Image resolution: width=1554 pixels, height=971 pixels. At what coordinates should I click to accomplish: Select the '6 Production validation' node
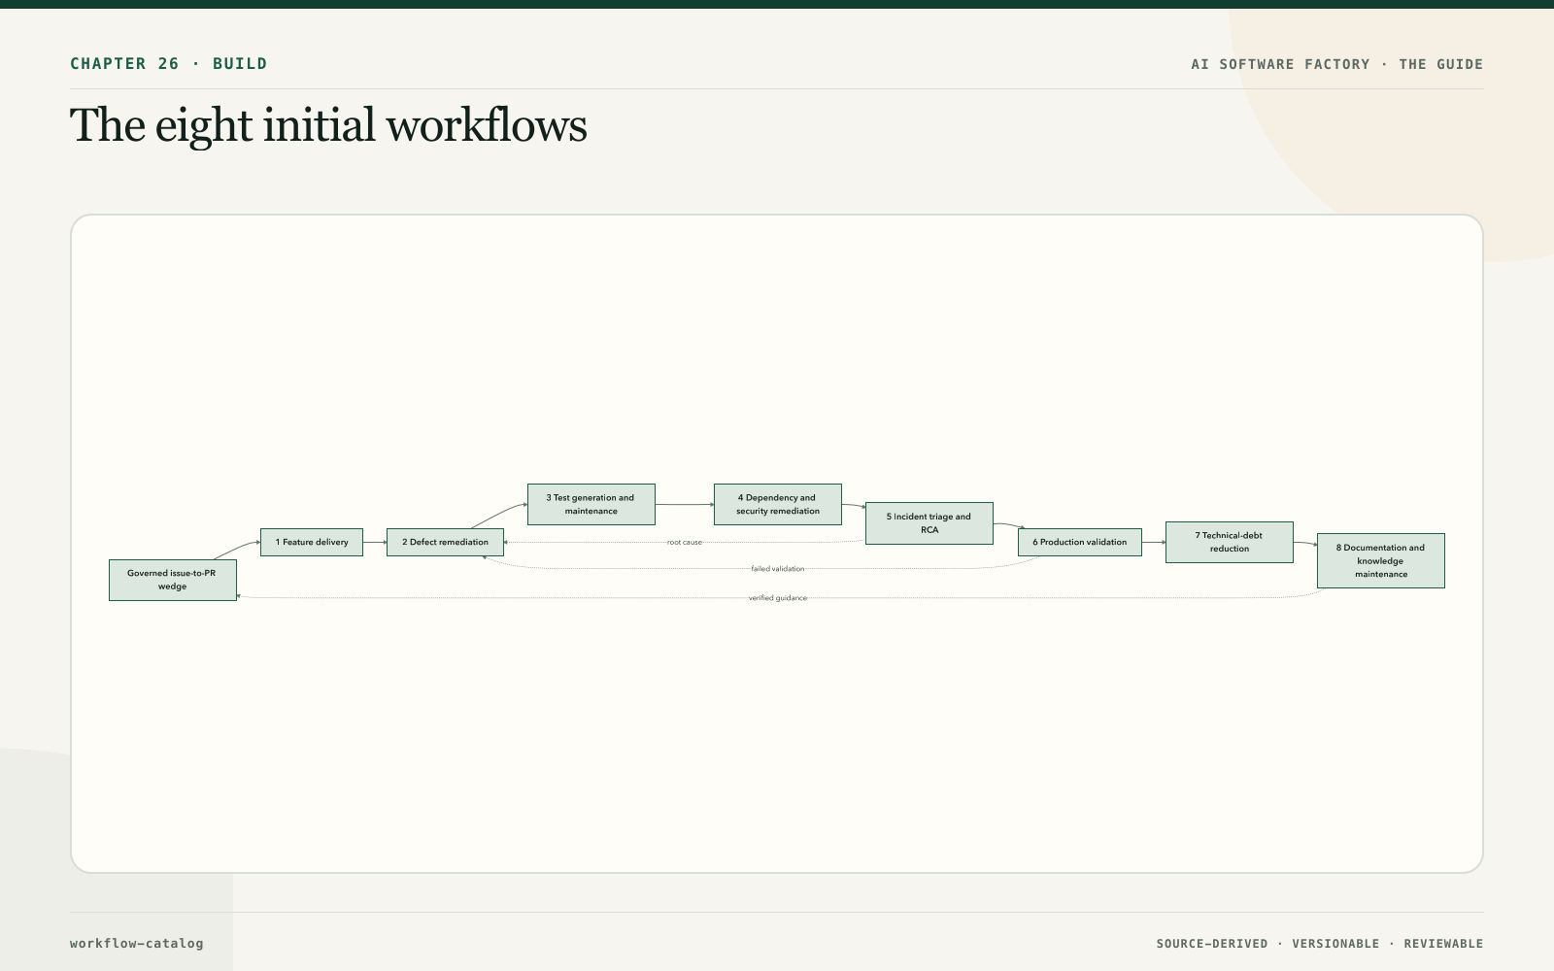click(1080, 542)
